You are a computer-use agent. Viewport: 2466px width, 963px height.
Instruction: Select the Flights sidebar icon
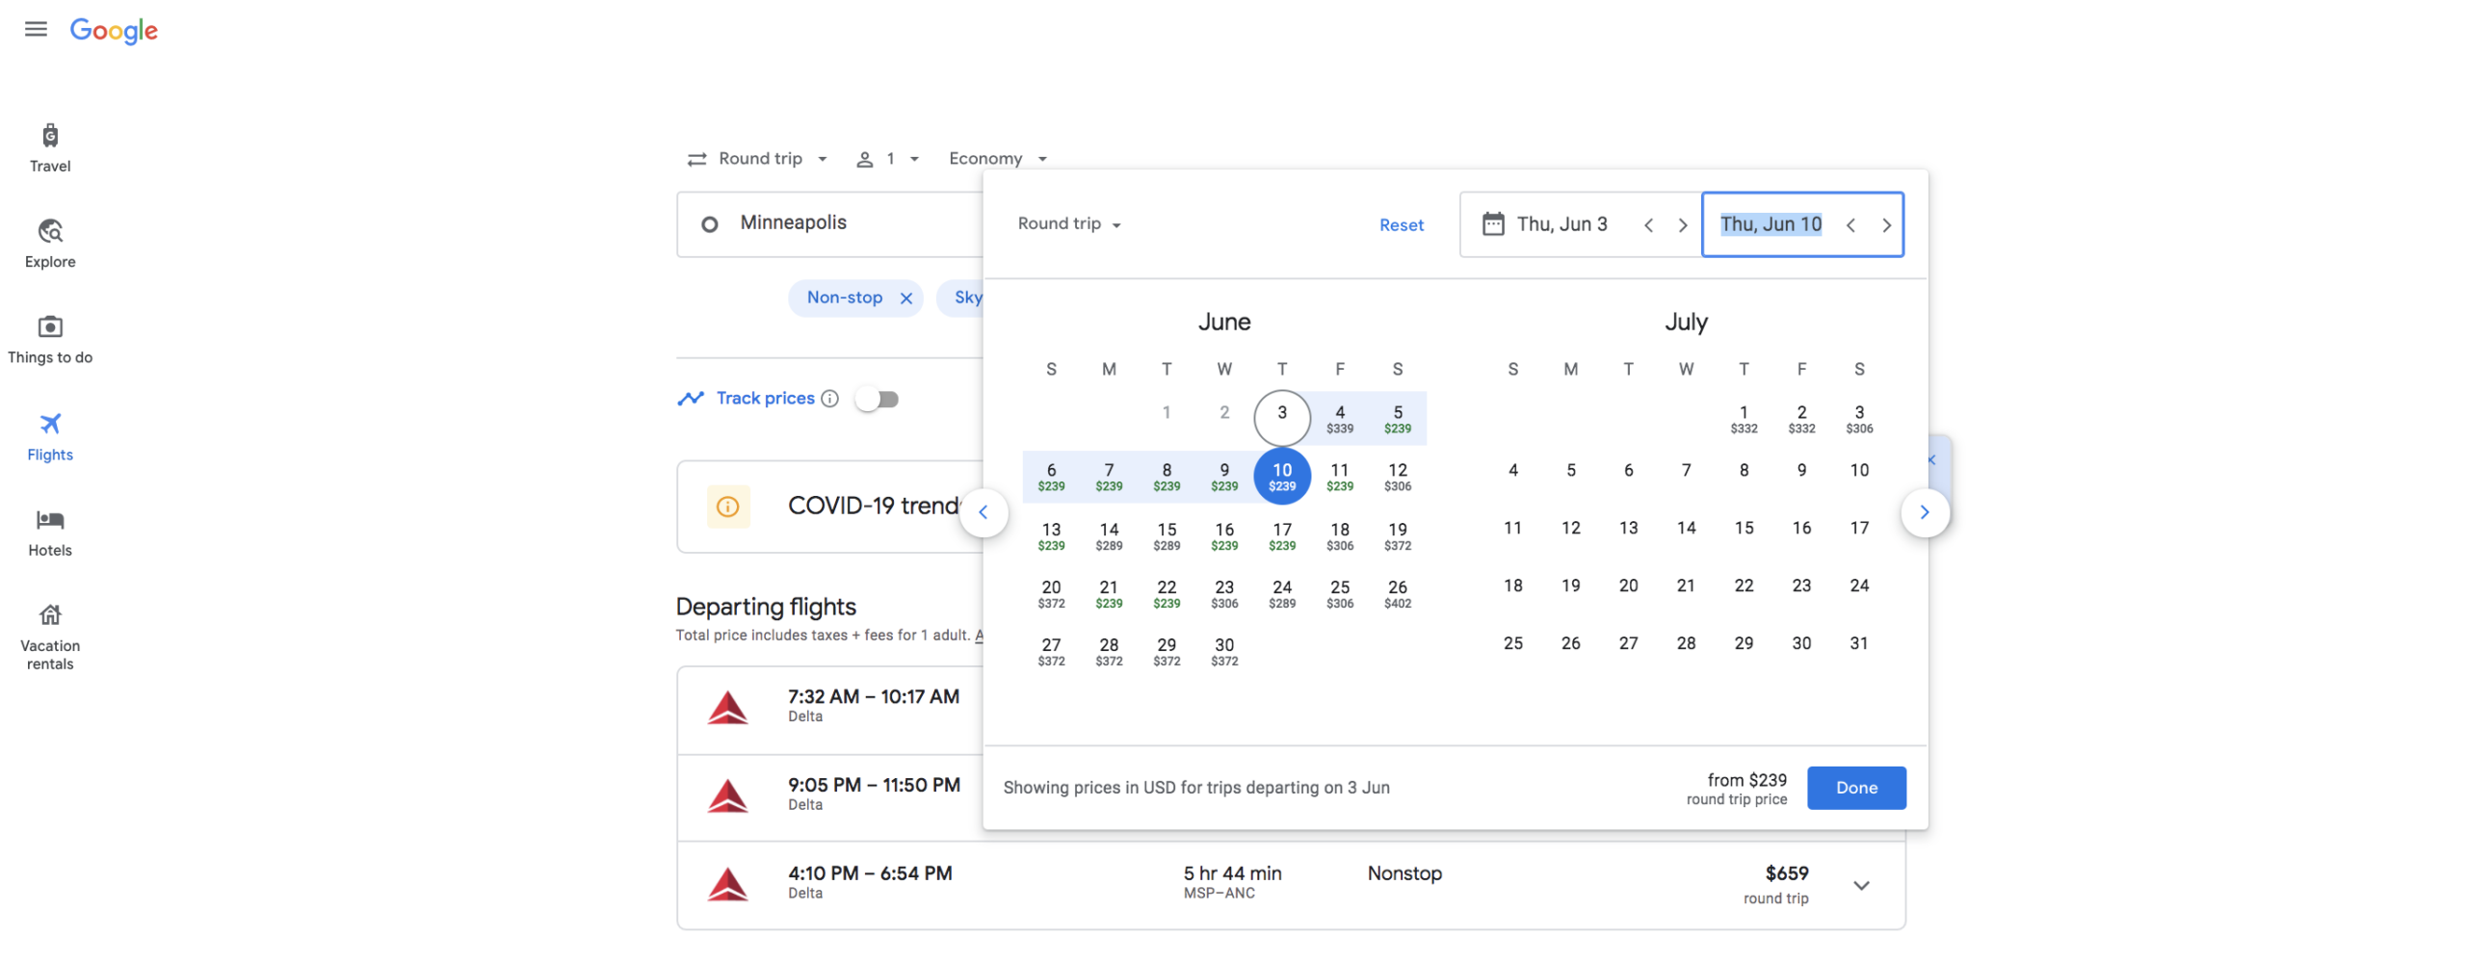pyautogui.click(x=49, y=435)
